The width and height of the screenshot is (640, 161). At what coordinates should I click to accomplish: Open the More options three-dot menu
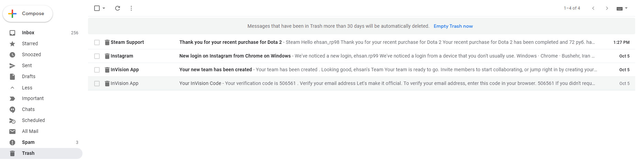[131, 8]
